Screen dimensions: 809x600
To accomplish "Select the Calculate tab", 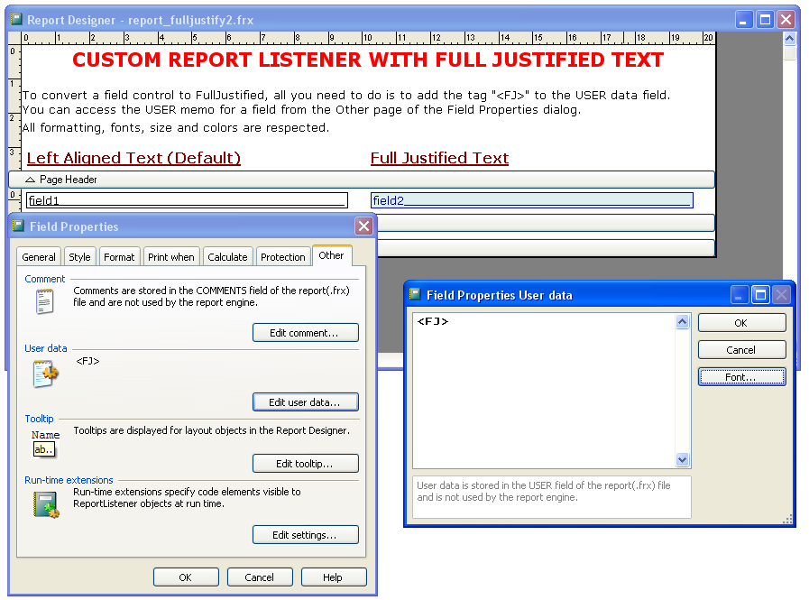I will pyautogui.click(x=227, y=256).
